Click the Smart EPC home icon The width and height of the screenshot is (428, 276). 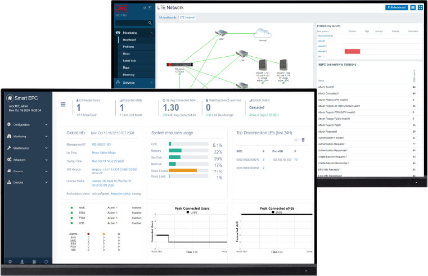[x=10, y=97]
